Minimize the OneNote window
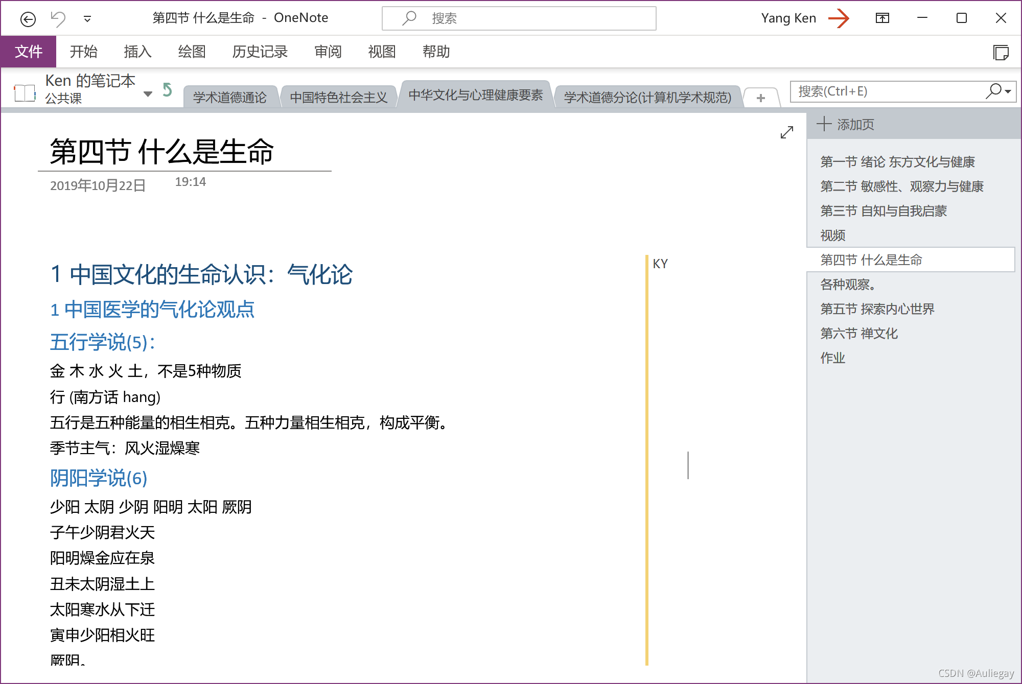The height and width of the screenshot is (684, 1022). click(x=922, y=18)
